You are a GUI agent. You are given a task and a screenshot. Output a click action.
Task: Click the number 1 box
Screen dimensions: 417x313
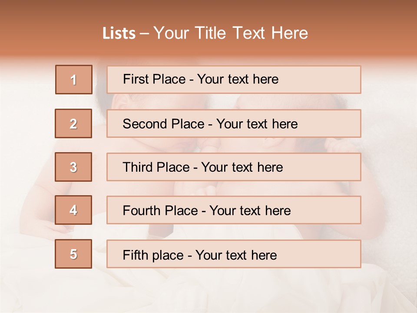coord(74,80)
